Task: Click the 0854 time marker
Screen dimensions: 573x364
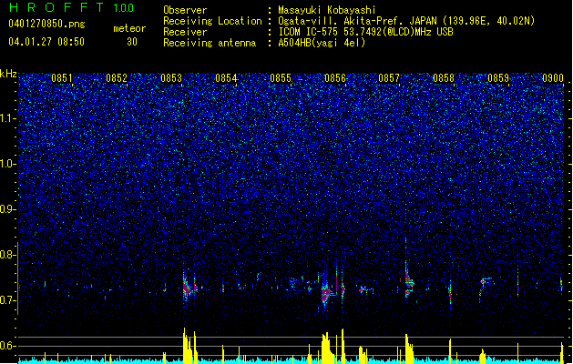Action: point(226,77)
